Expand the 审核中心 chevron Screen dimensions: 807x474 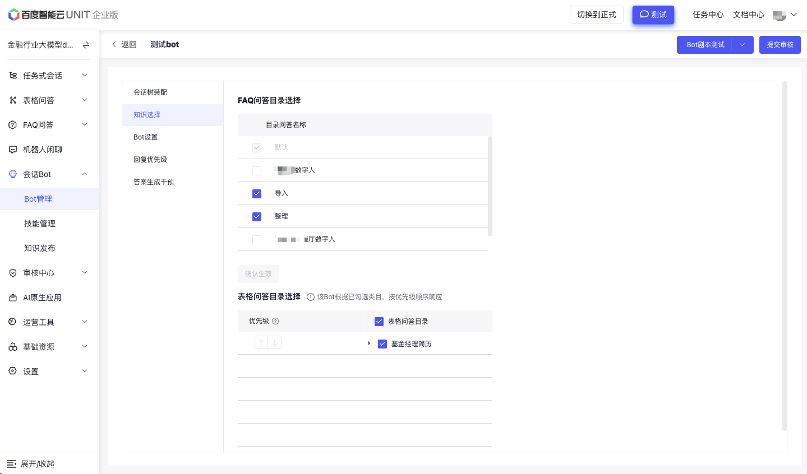coord(85,272)
